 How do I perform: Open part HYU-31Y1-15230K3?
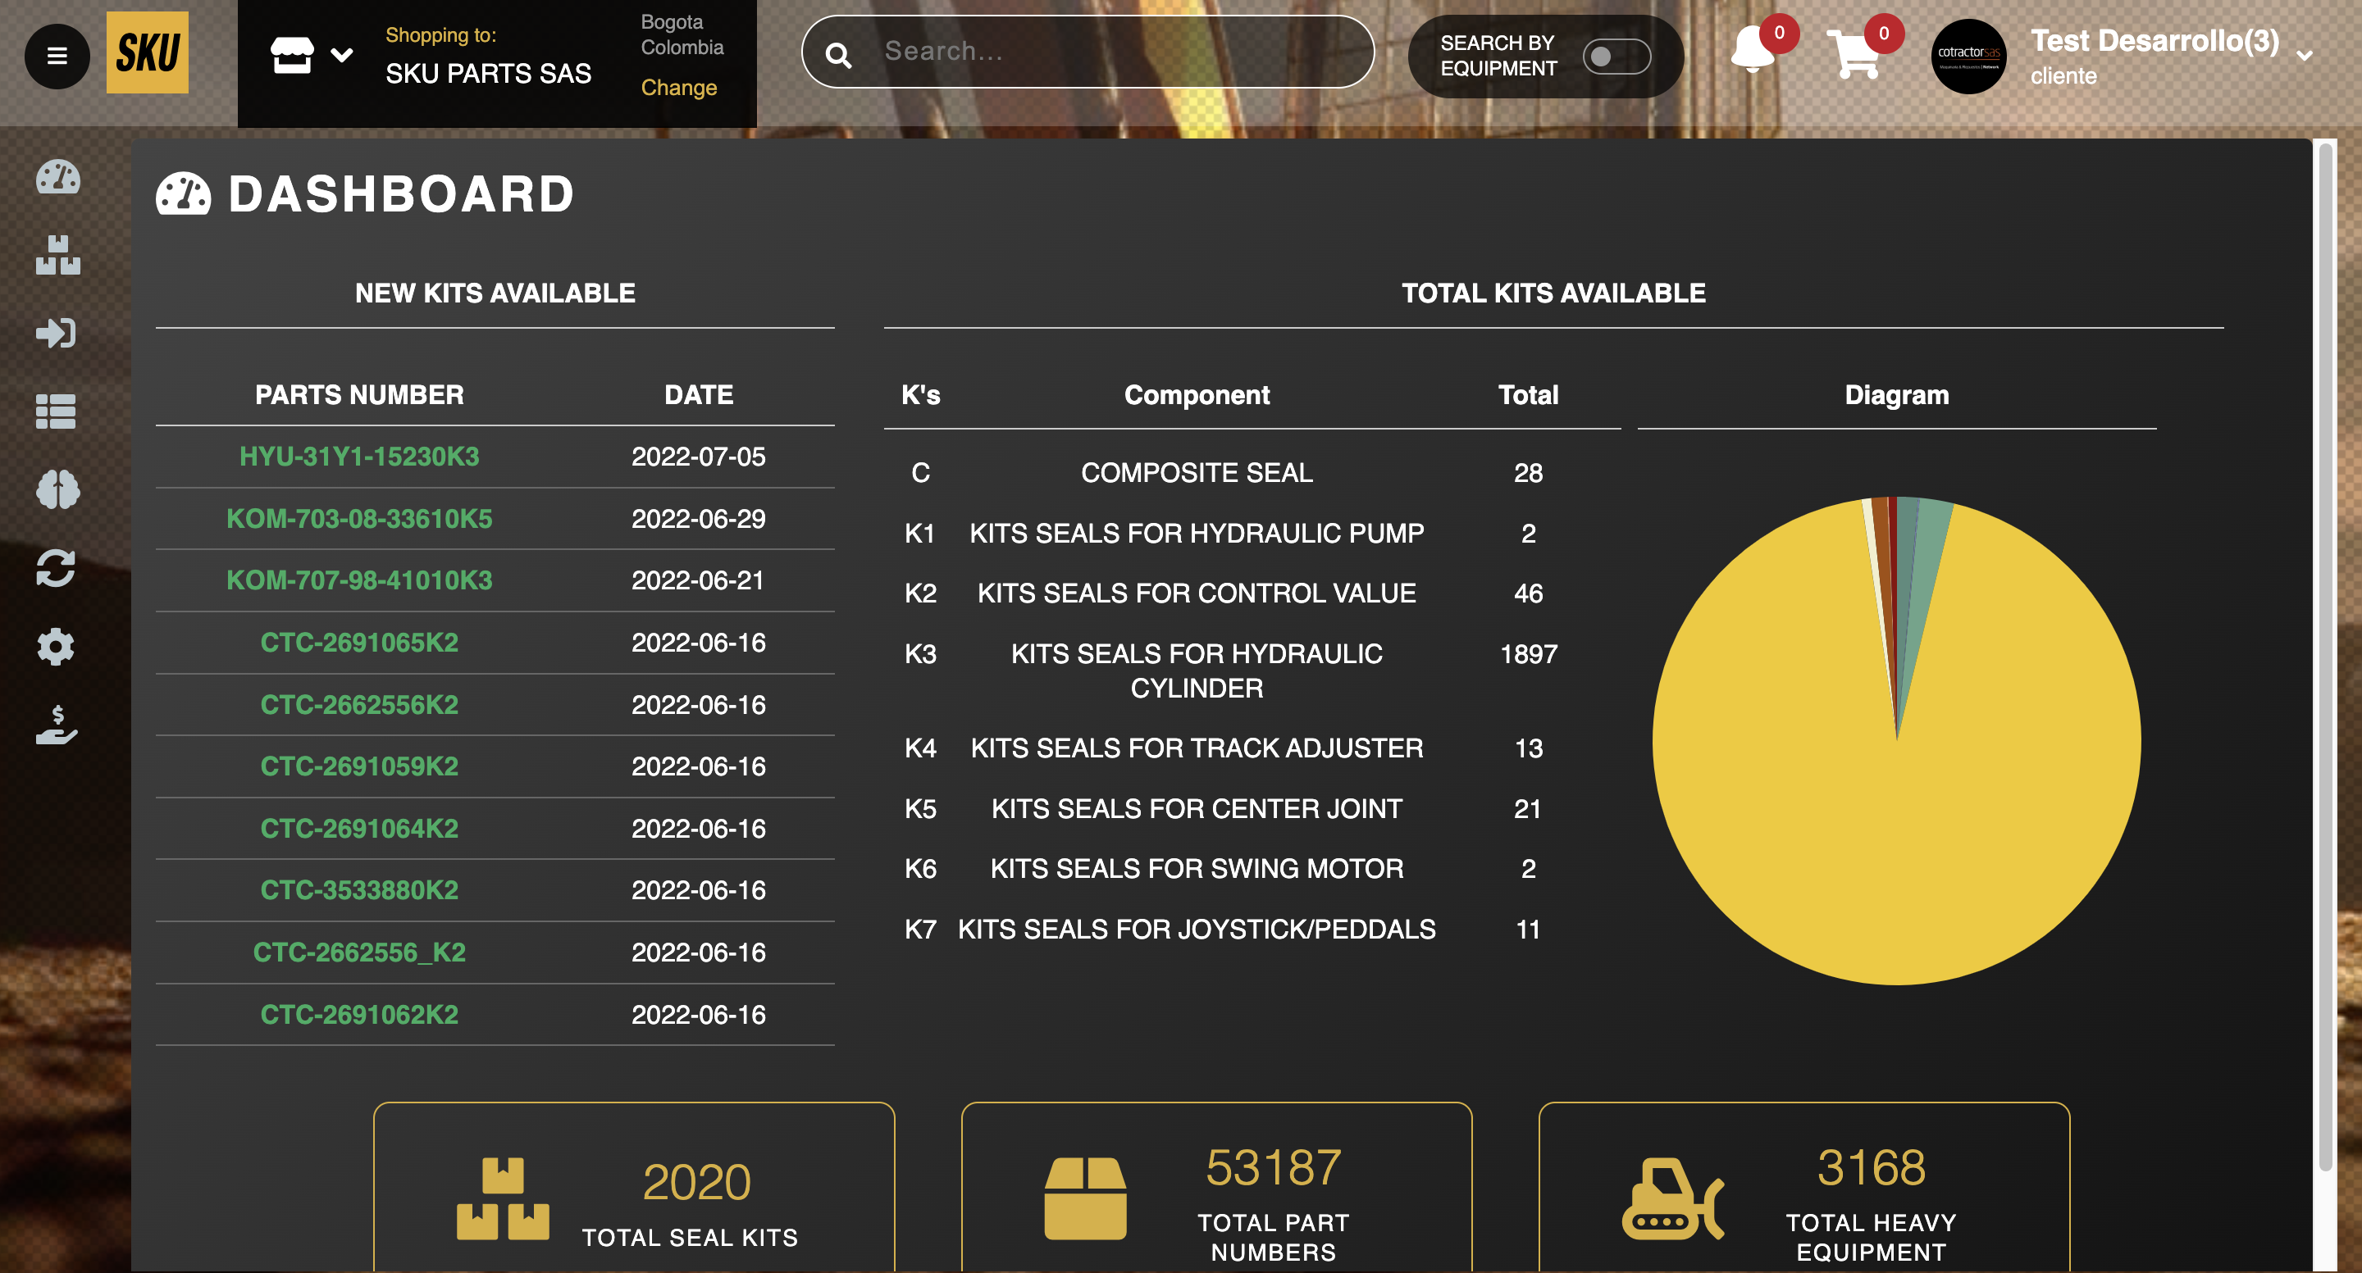coord(358,457)
